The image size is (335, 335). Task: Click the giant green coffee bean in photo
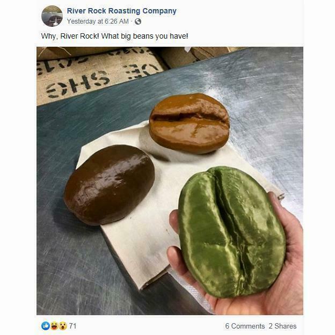pyautogui.click(x=232, y=232)
